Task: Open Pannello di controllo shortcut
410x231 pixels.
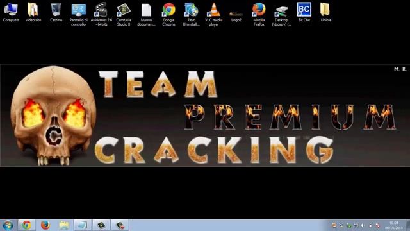Action: pos(78,14)
